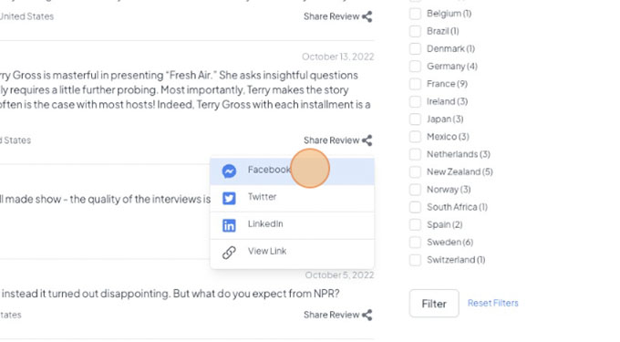The height and width of the screenshot is (342, 620).
Task: Share review via LinkedIn
Action: pos(292,225)
